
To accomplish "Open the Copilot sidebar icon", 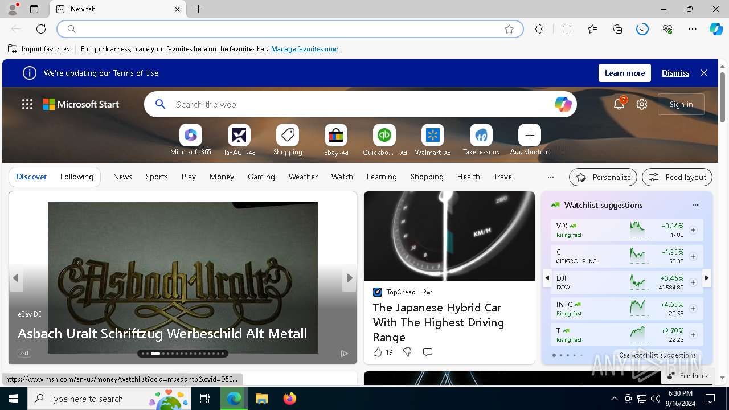I will click(716, 29).
